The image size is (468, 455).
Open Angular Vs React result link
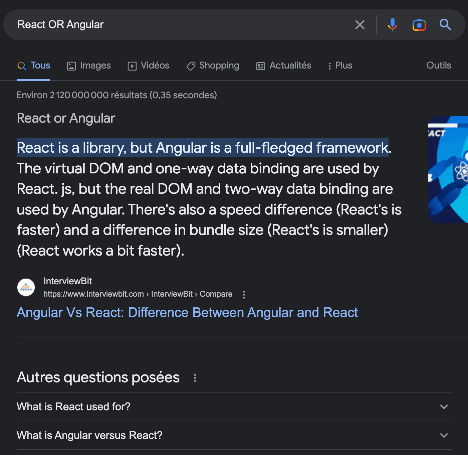point(187,313)
